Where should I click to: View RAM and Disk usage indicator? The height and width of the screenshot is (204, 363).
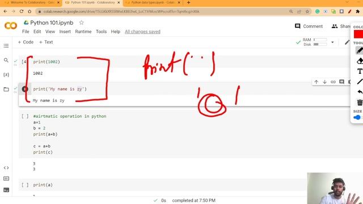pyautogui.click(x=315, y=42)
